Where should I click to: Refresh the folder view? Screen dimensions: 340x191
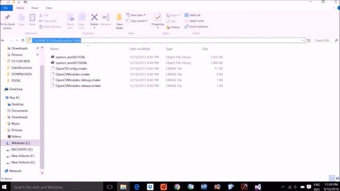point(309,40)
